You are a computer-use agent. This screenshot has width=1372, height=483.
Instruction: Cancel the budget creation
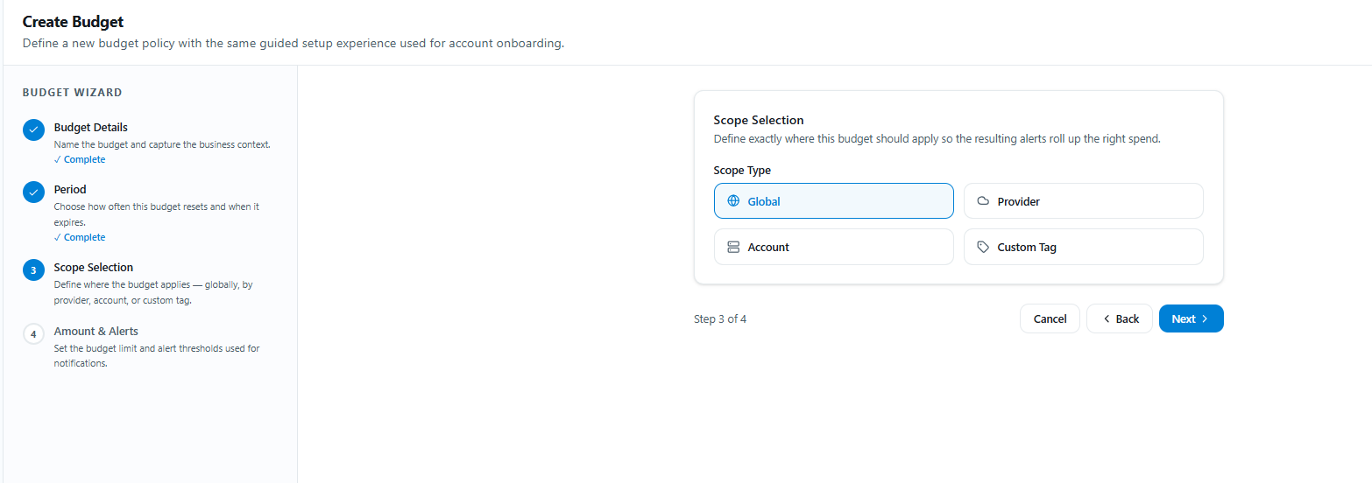[1050, 318]
